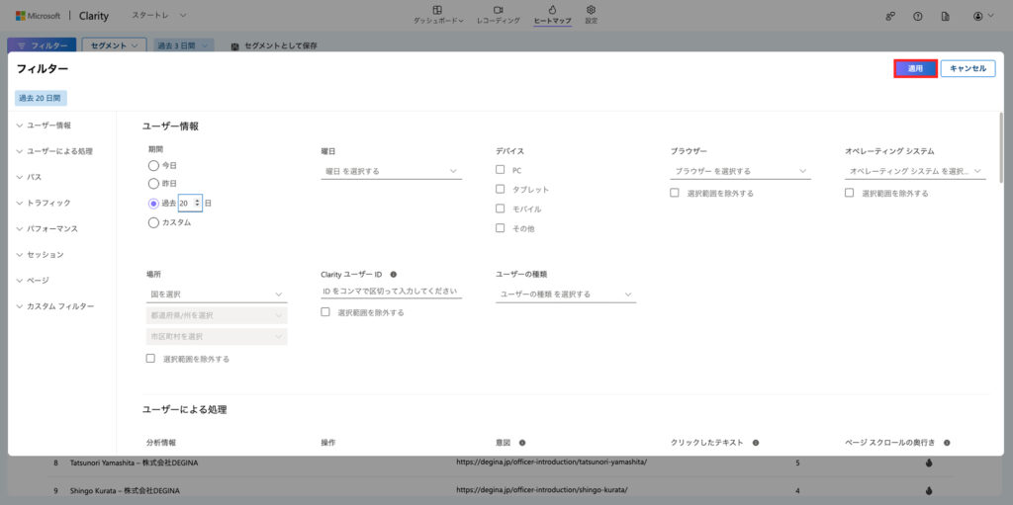This screenshot has height=505, width=1013.
Task: Open the 曜日を選択する dropdown
Action: pyautogui.click(x=392, y=172)
